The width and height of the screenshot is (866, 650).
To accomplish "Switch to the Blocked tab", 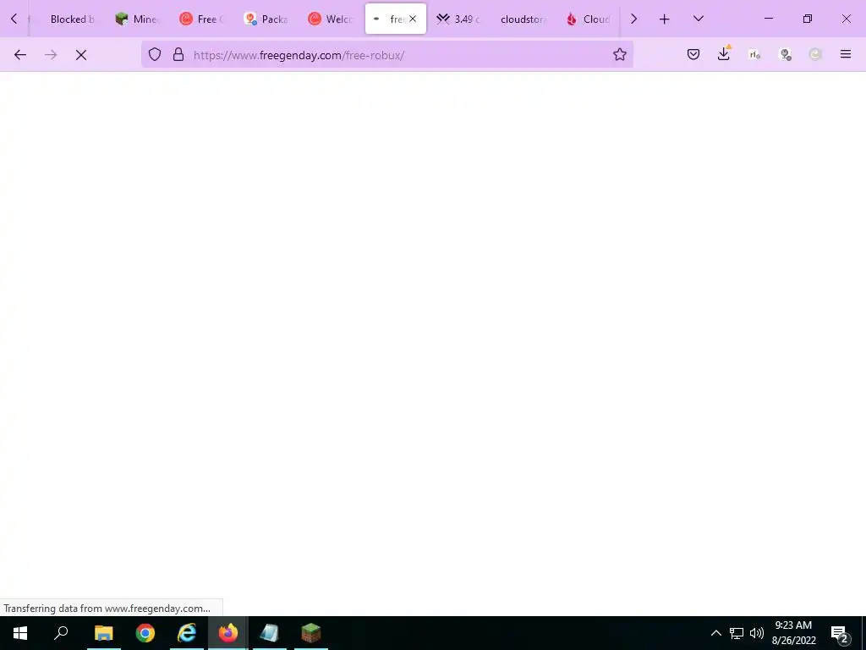I will coord(71,19).
